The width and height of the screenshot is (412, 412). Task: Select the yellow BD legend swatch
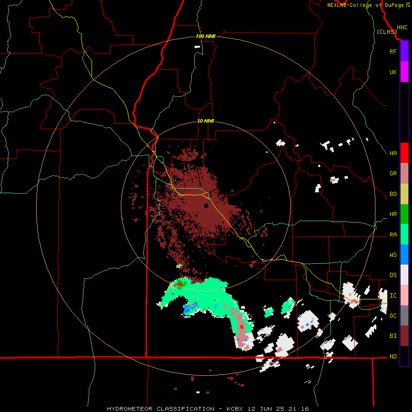[x=404, y=194]
